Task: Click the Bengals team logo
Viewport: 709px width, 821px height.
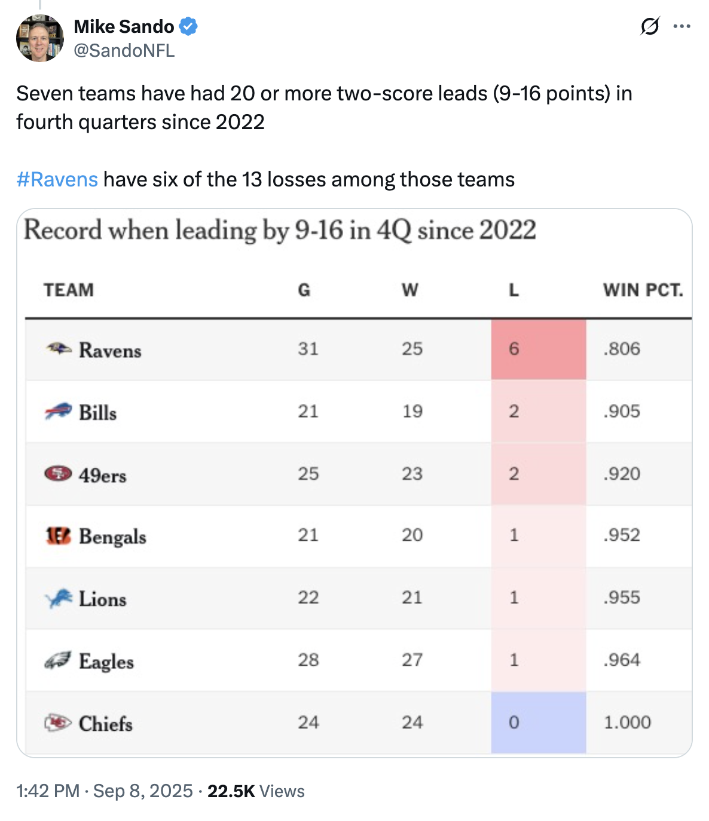Action: 58,536
